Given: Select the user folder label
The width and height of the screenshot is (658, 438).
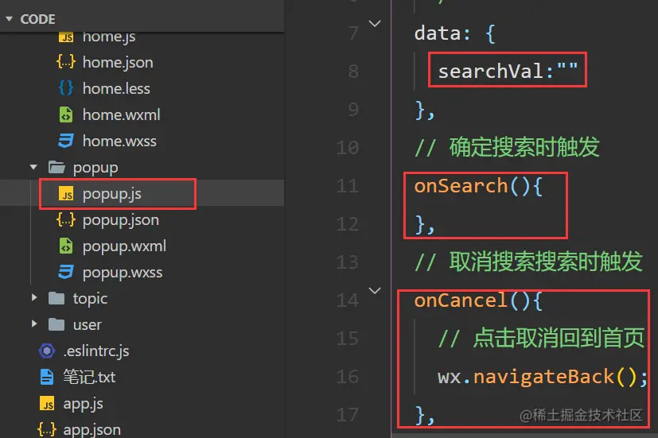Looking at the screenshot, I should point(87,325).
